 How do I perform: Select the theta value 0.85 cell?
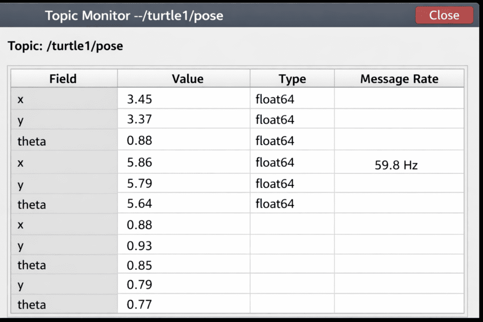140,265
